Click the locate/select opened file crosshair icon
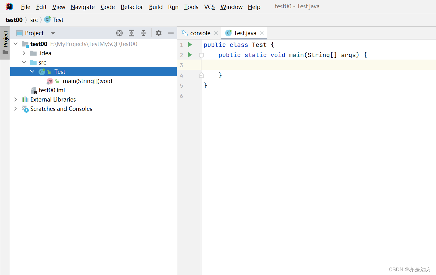Screen dimensions: 436x275 119,33
